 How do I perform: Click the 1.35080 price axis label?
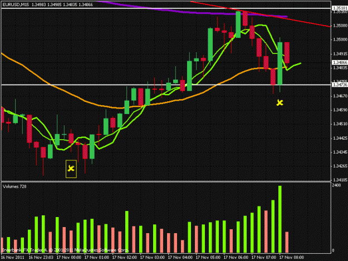340,26
